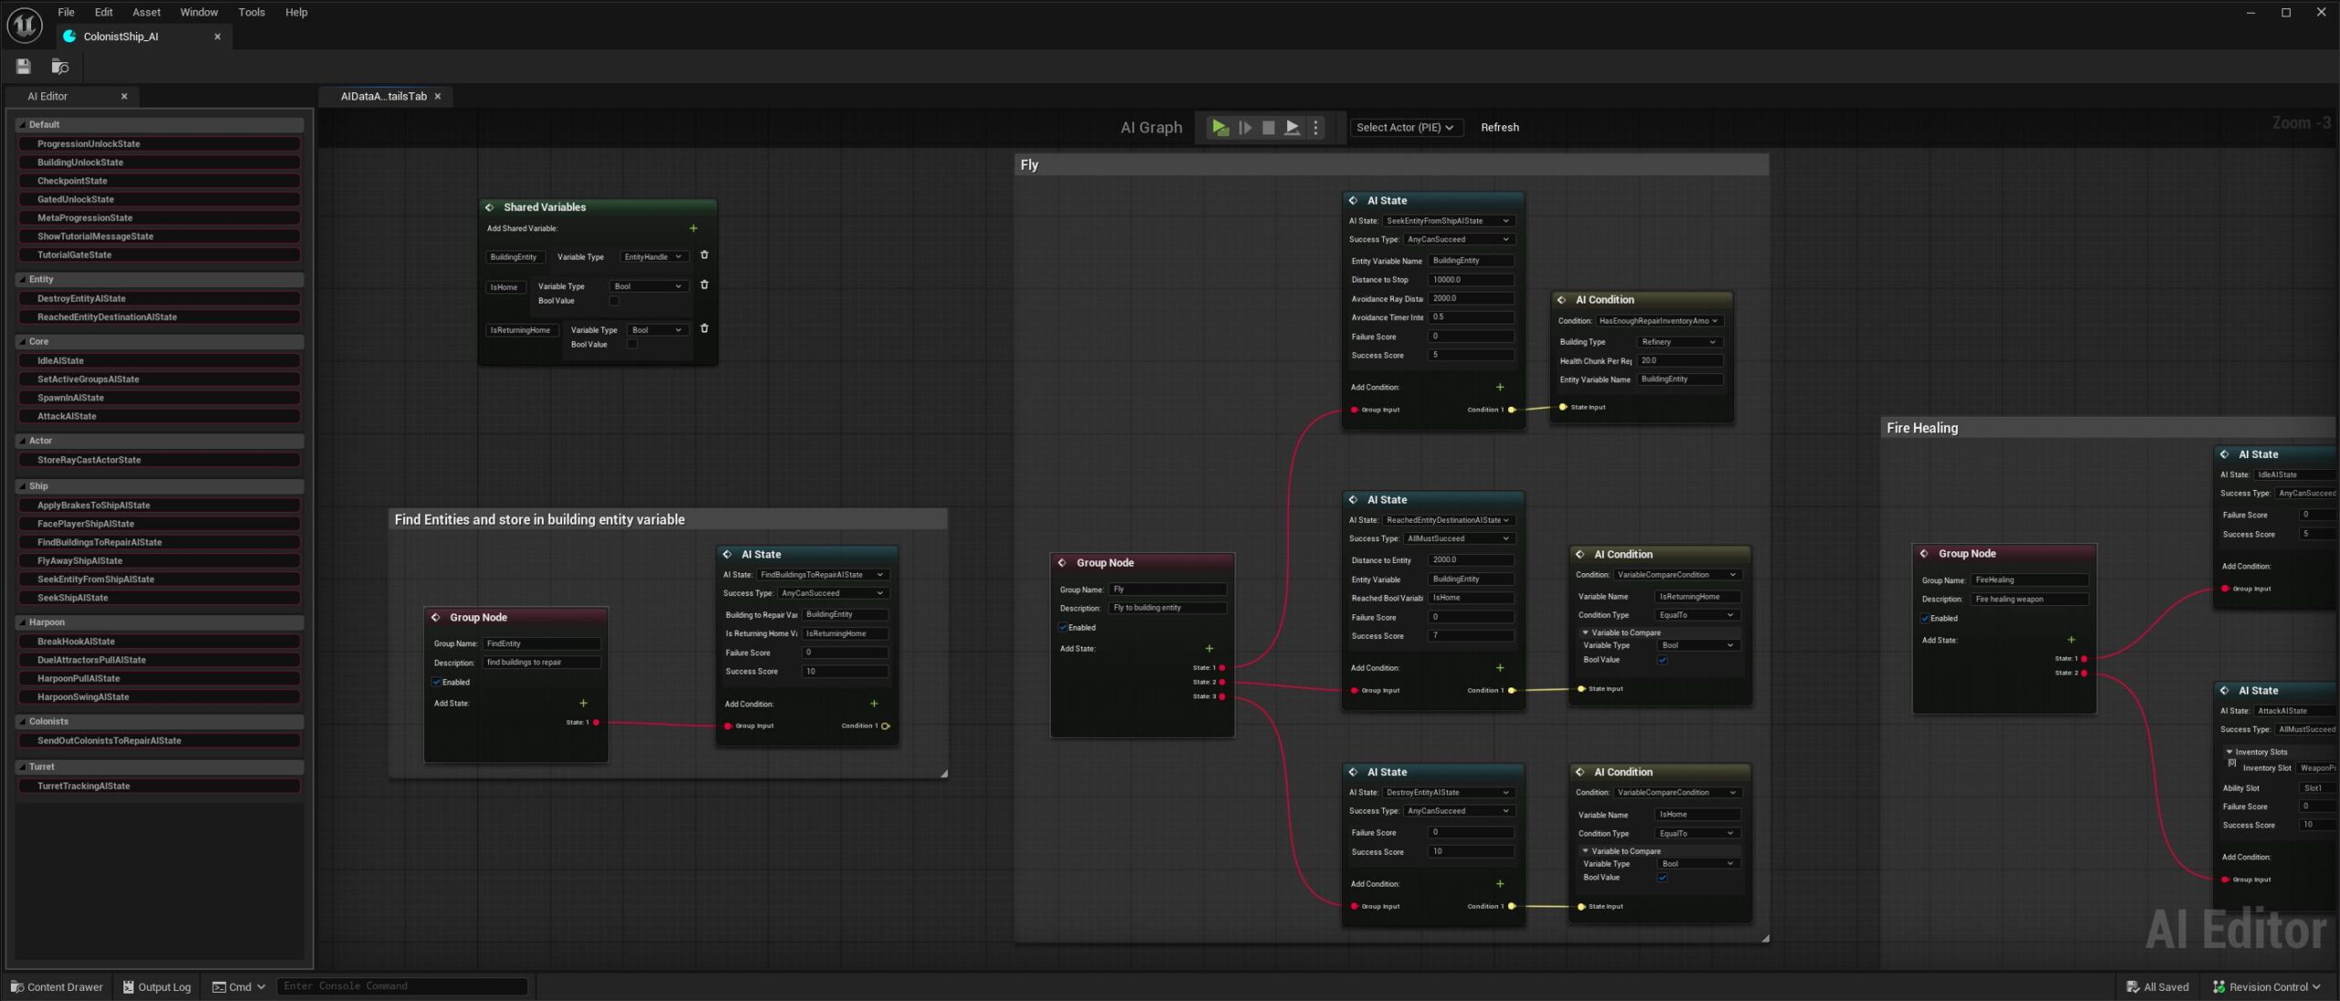Screen dimensions: 2340x1001
Task: Delete the BuildingEntity shared variable
Action: pos(704,255)
